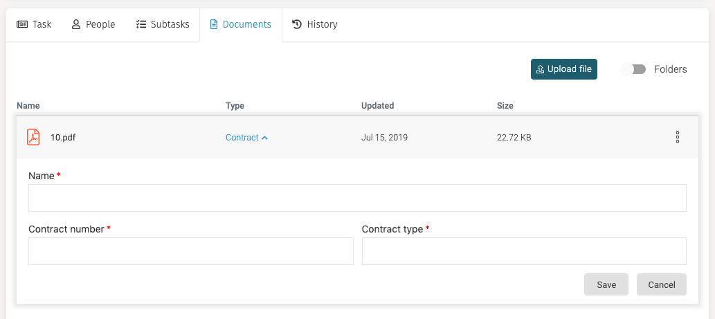Screen dimensions: 715x319
Task: View the History tab
Action: tap(315, 25)
